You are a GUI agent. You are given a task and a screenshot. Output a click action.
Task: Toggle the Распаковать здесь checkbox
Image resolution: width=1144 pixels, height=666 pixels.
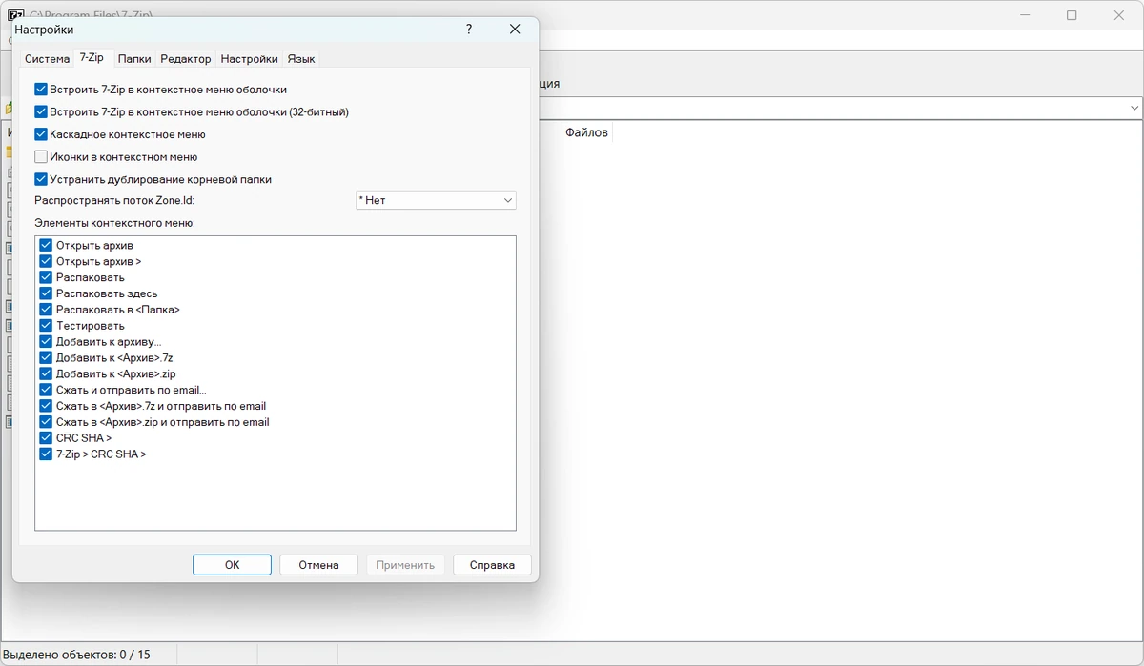coord(46,293)
